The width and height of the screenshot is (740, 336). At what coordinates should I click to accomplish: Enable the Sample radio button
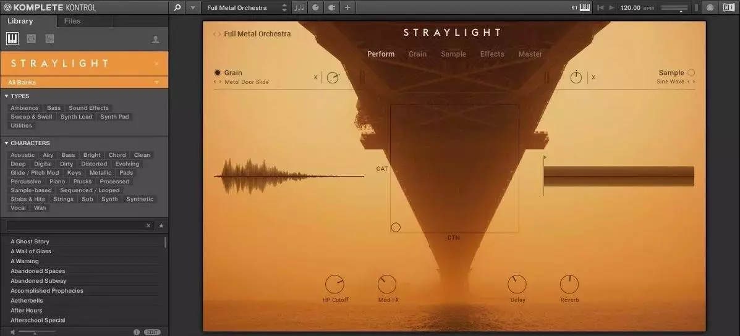coord(691,73)
